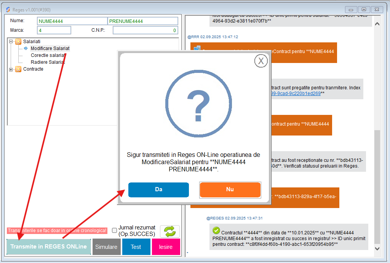Click the green refresh arrows icon
This screenshot has height=263, width=390.
coord(169,231)
